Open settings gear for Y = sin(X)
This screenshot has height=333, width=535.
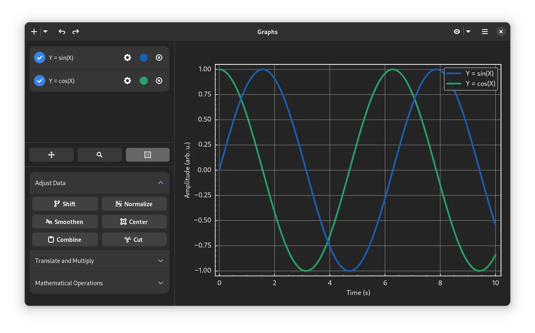127,58
